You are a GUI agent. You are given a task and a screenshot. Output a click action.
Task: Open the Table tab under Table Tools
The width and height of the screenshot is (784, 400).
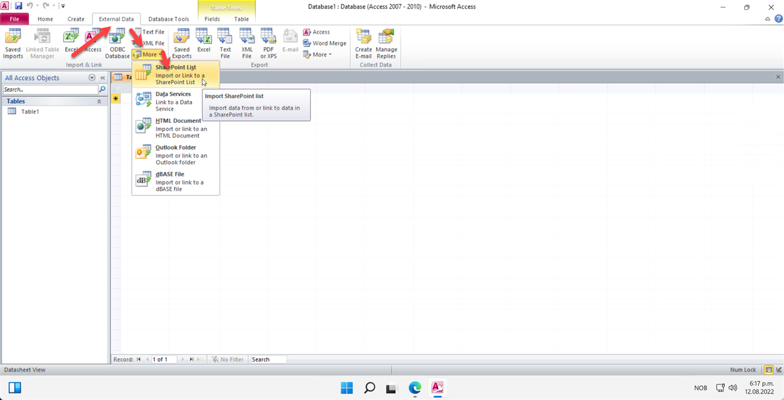pyautogui.click(x=241, y=19)
